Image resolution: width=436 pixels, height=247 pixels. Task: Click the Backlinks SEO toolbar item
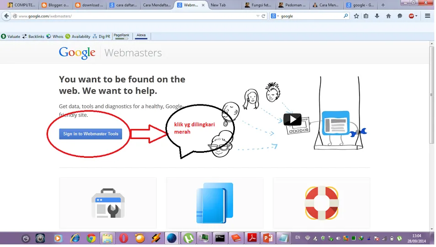pyautogui.click(x=33, y=37)
